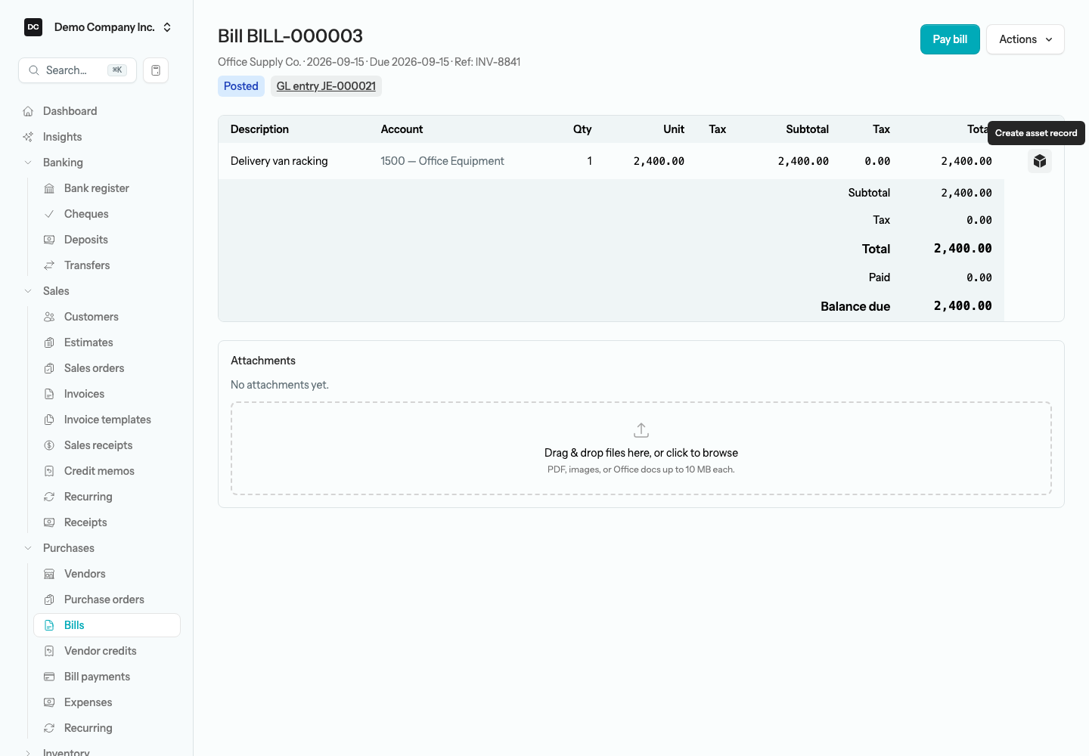Click the 1500 — Office Equipment account link
The width and height of the screenshot is (1089, 756).
click(442, 161)
